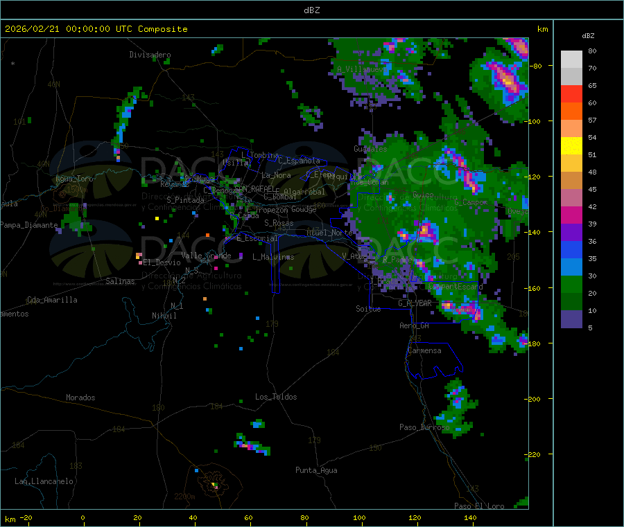
Task: Click the Guadales location label
Action: tap(370, 149)
